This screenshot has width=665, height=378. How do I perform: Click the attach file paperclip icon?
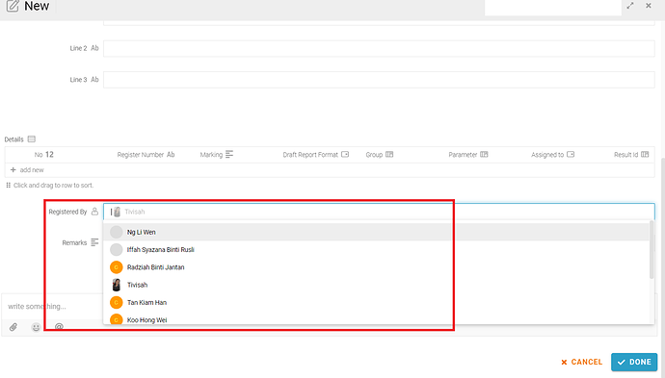click(x=13, y=327)
